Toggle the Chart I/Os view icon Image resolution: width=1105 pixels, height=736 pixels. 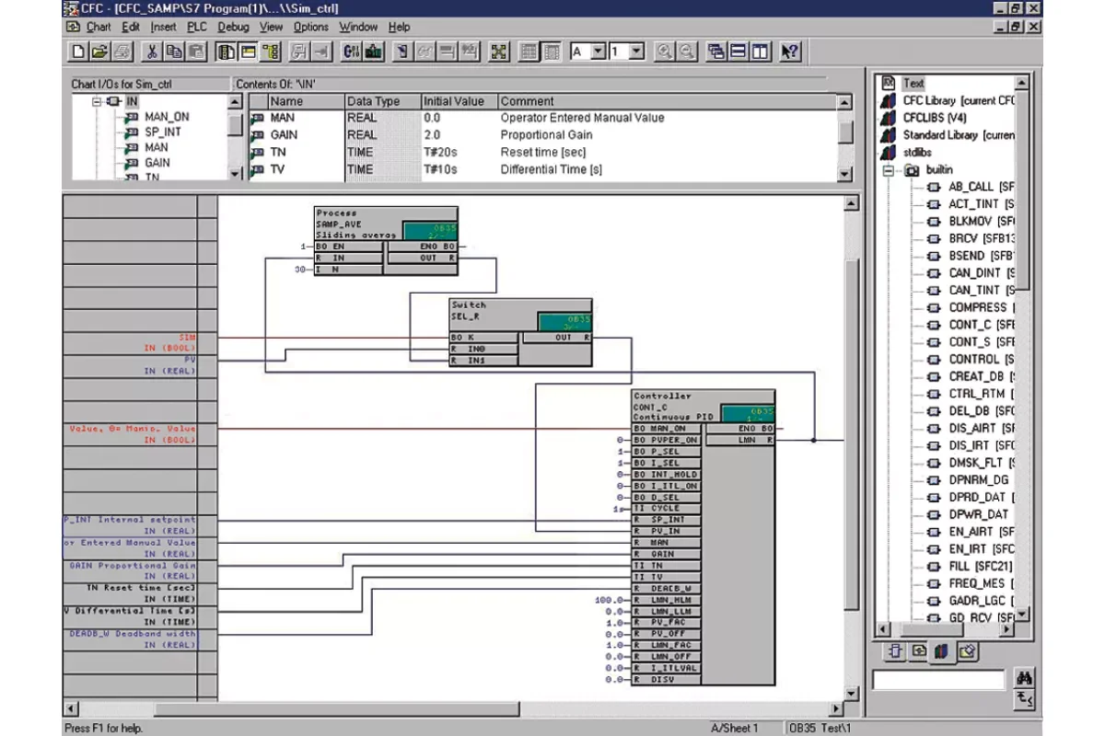click(249, 52)
